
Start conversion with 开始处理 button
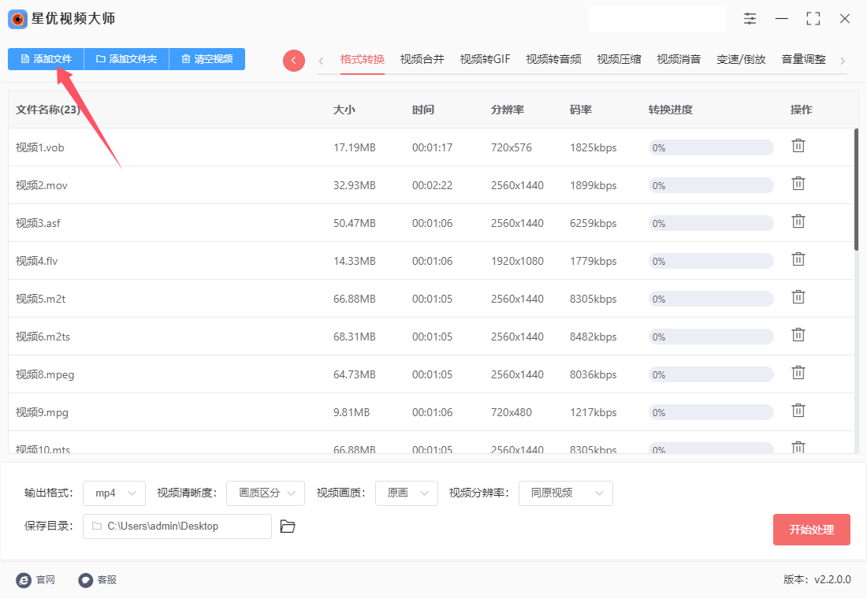pos(811,530)
